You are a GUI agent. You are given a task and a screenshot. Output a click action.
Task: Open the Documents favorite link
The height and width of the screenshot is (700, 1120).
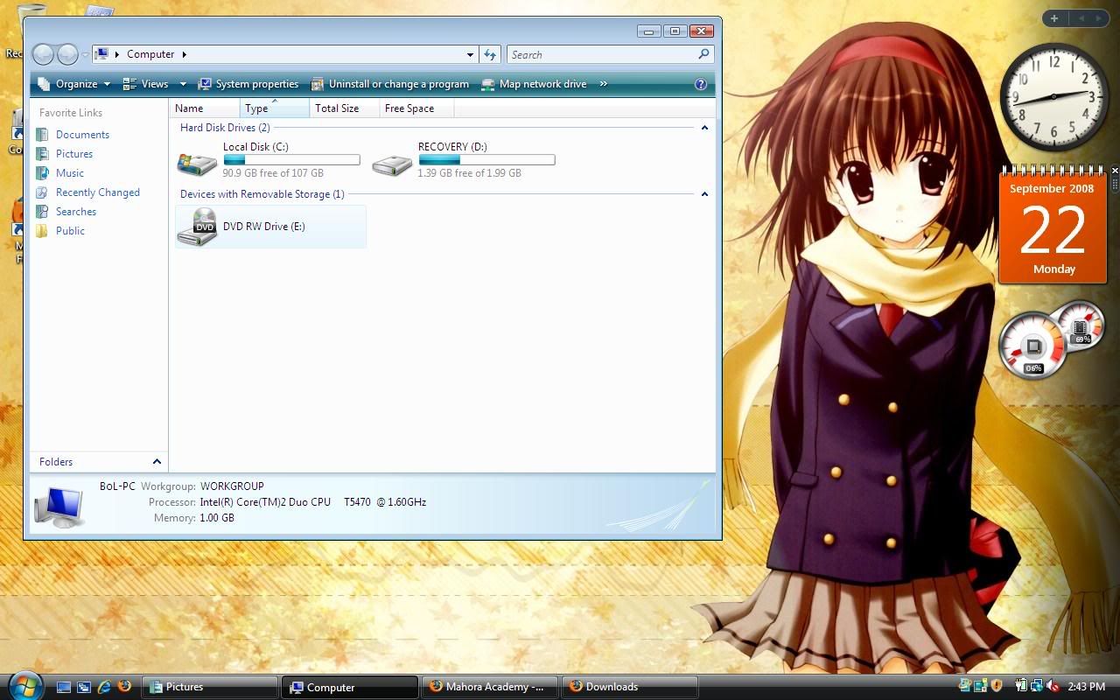point(82,135)
